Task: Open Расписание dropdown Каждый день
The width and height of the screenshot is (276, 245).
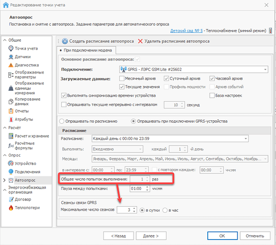Action: click(170, 138)
